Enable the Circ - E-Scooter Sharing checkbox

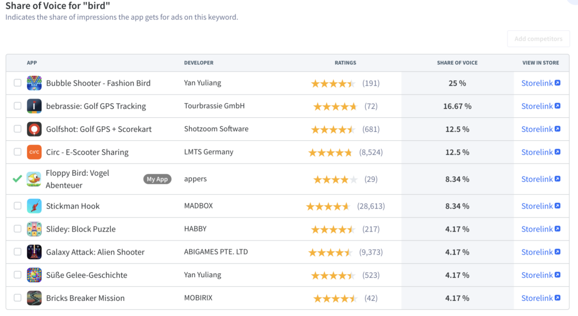tap(17, 152)
